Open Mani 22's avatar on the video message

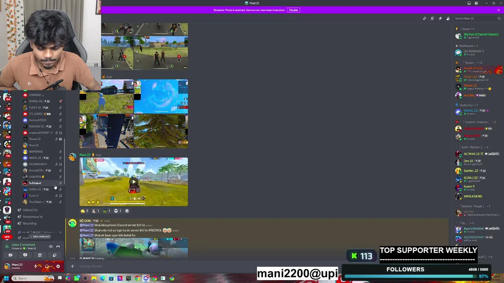pos(72,157)
